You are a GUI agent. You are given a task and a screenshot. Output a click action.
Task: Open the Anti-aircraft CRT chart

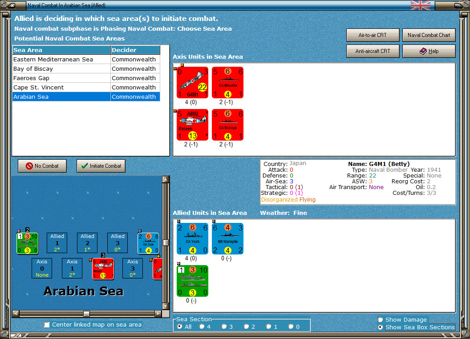click(373, 51)
